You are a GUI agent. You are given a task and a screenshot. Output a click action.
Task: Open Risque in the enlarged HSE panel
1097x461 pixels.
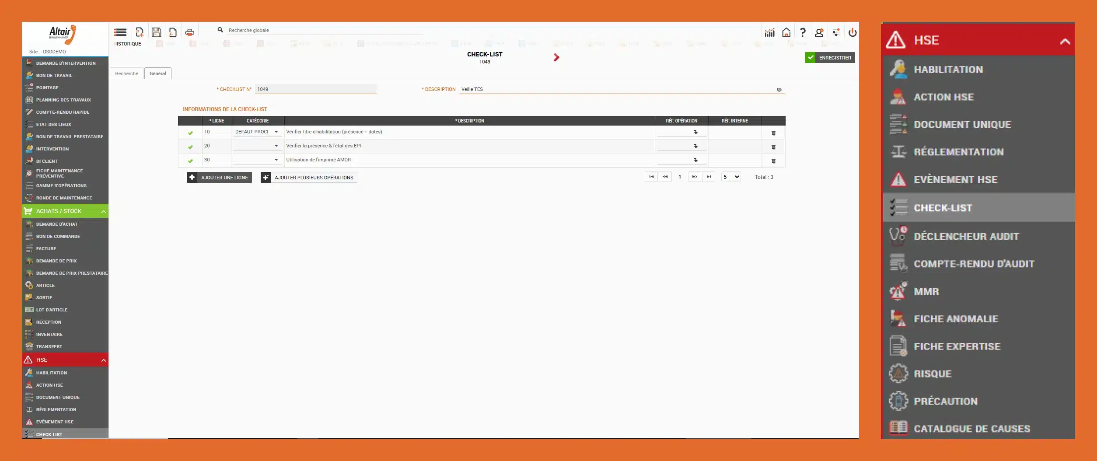978,374
